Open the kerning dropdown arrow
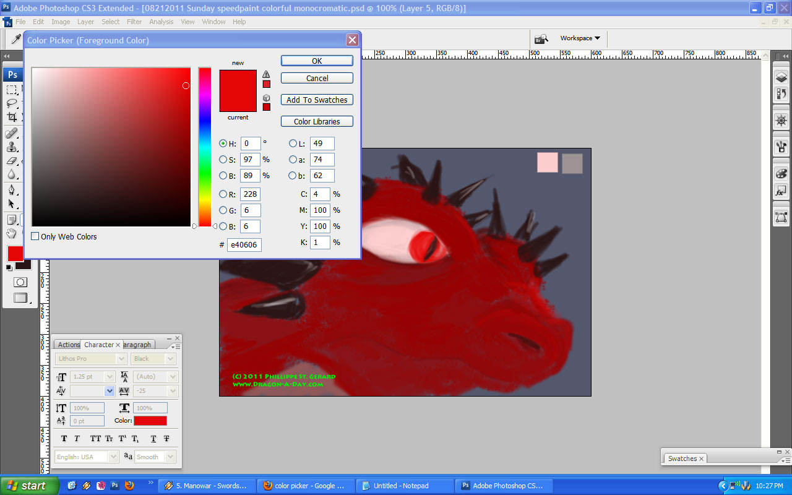The width and height of the screenshot is (792, 495). click(x=110, y=391)
